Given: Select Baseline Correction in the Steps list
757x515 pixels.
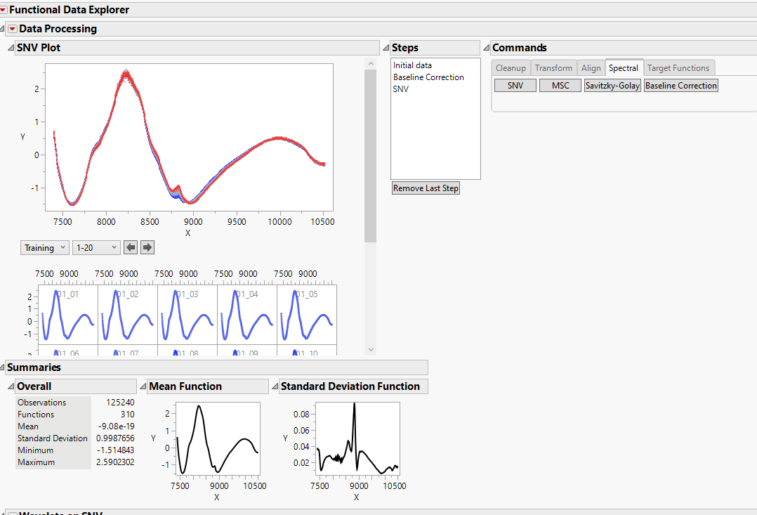Looking at the screenshot, I should point(428,77).
